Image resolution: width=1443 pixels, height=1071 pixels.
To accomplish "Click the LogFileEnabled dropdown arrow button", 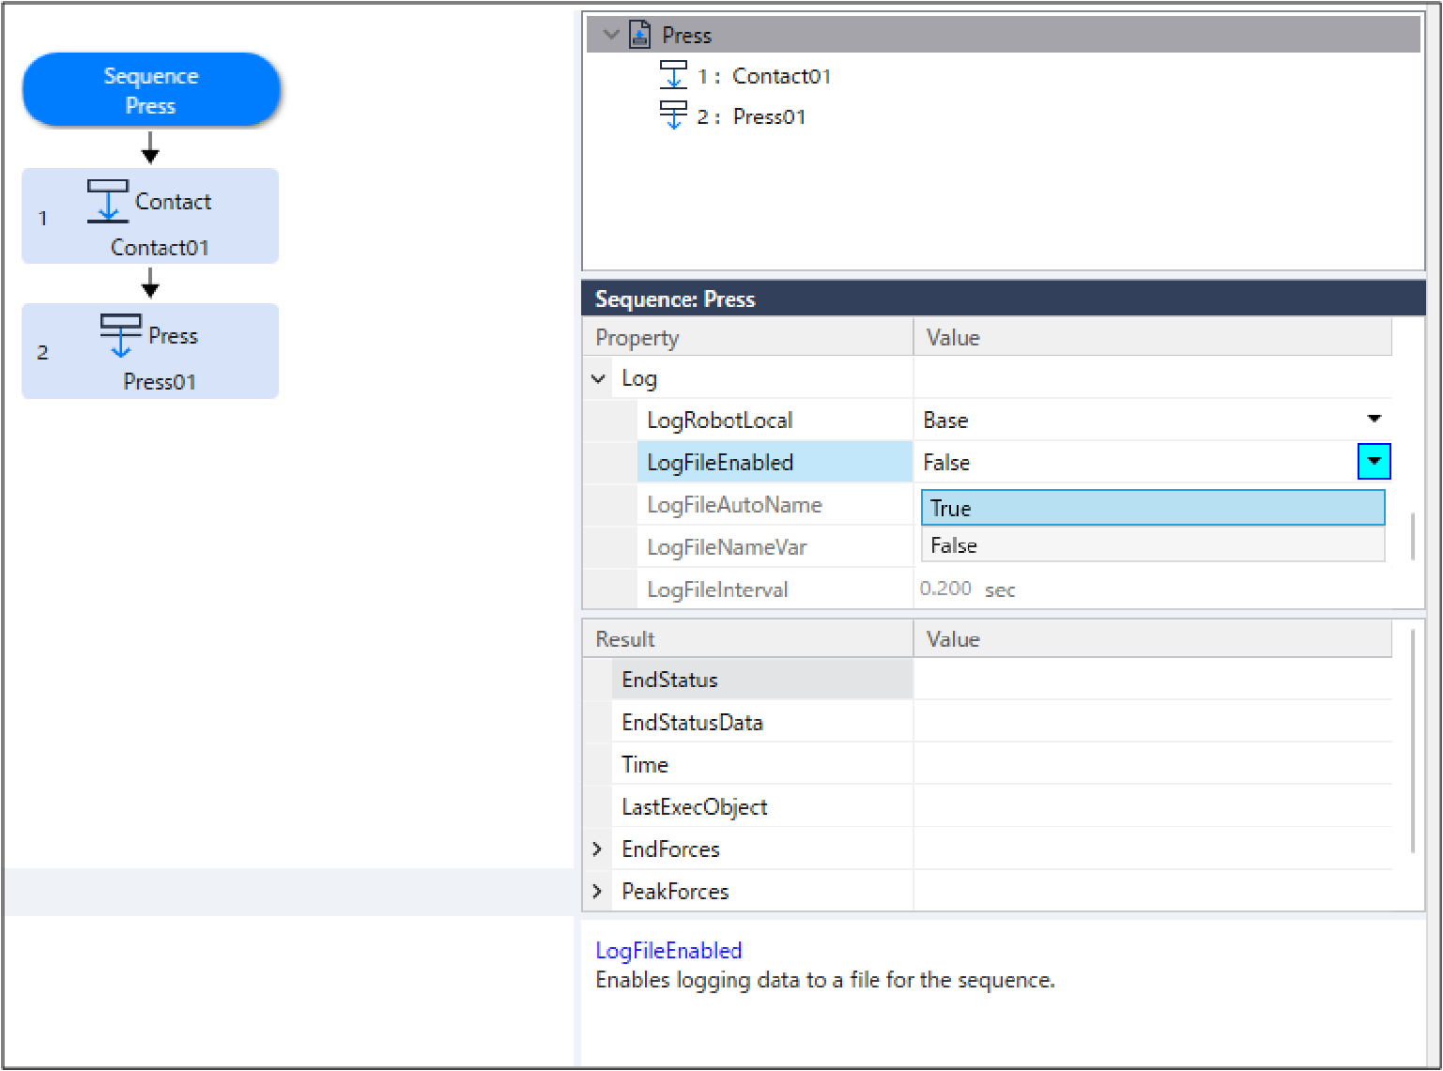I will [x=1374, y=462].
